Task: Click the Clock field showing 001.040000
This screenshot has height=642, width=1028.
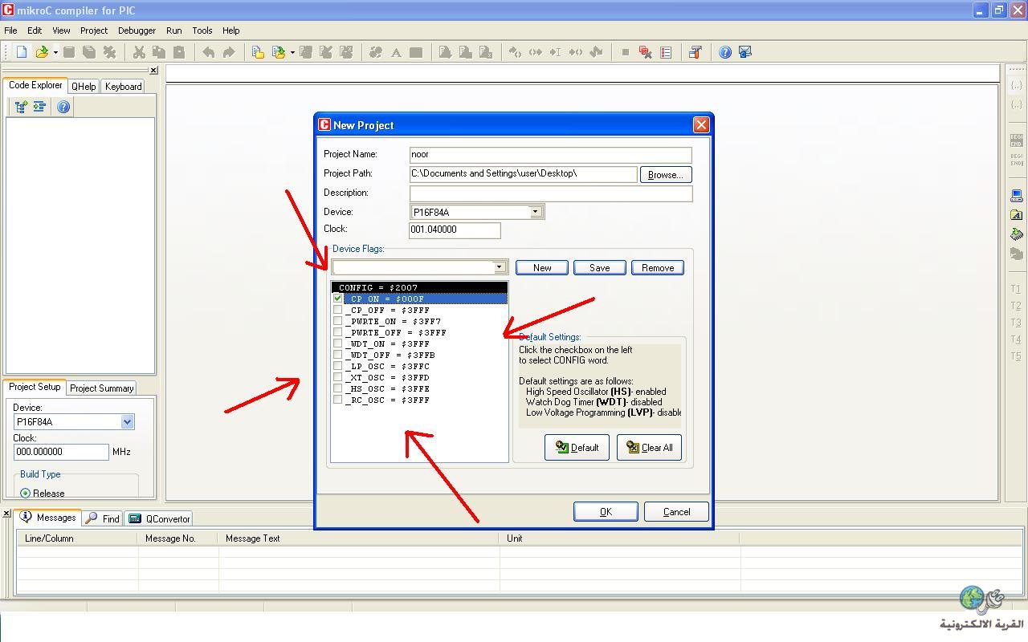Action: (x=455, y=230)
